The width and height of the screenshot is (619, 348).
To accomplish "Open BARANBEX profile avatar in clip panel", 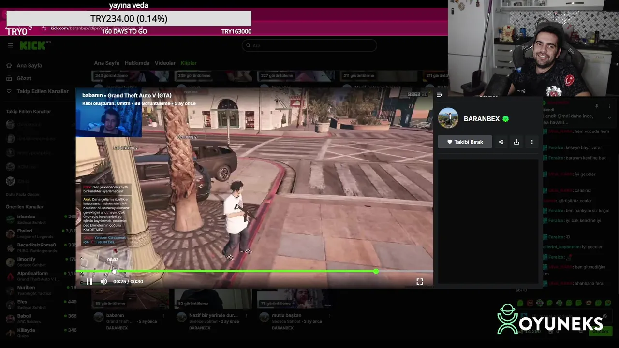I will point(448,118).
